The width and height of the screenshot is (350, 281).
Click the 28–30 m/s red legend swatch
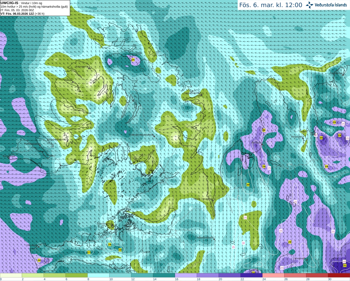(317, 275)
